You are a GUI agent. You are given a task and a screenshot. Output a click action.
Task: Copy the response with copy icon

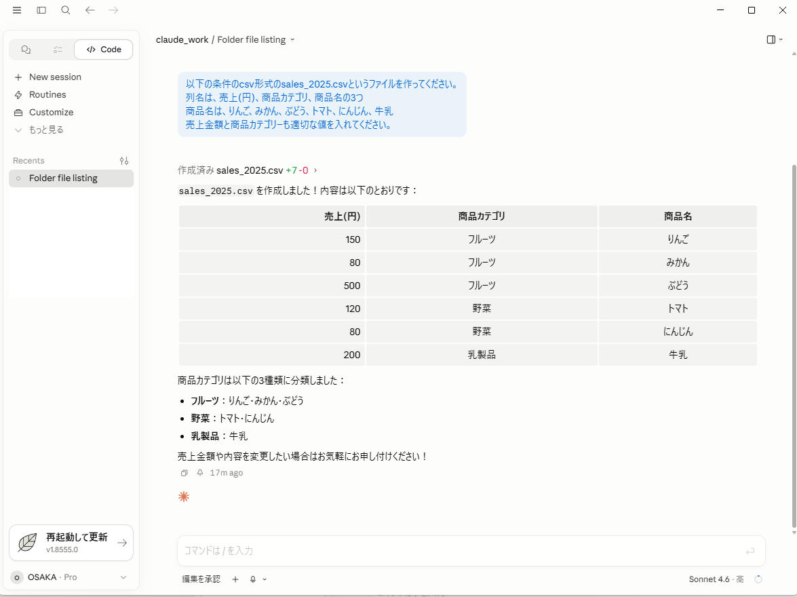click(184, 473)
